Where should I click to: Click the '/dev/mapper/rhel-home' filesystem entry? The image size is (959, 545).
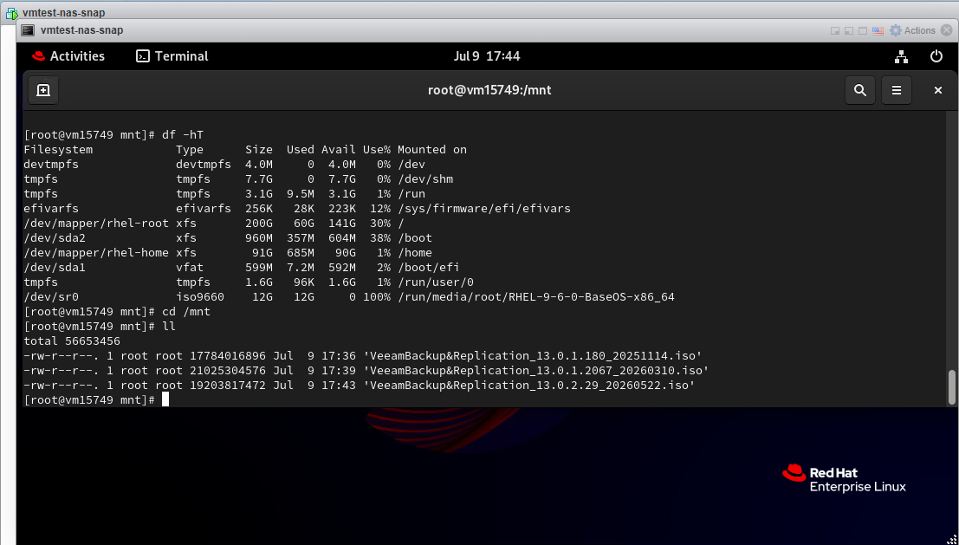96,253
